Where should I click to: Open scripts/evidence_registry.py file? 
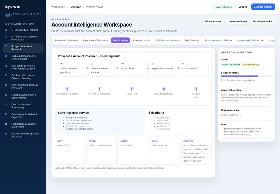click(x=237, y=135)
